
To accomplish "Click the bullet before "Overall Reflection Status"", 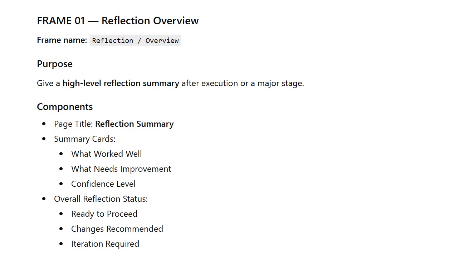I will 44,199.
